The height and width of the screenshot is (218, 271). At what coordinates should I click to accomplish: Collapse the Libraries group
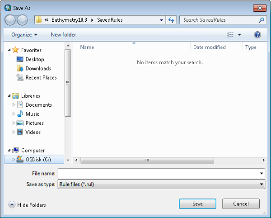coord(9,96)
